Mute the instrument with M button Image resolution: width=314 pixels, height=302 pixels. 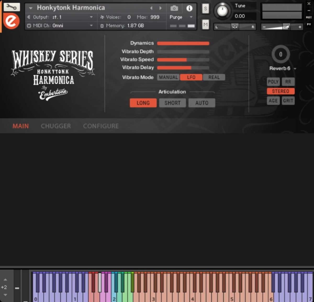205,25
